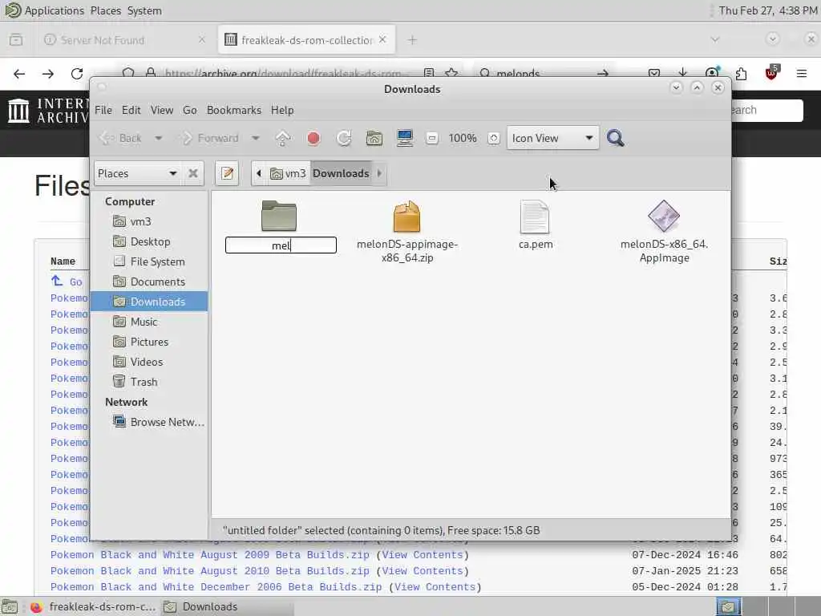Open the browser hamburger menu
This screenshot has height=616, width=821.
pos(801,74)
